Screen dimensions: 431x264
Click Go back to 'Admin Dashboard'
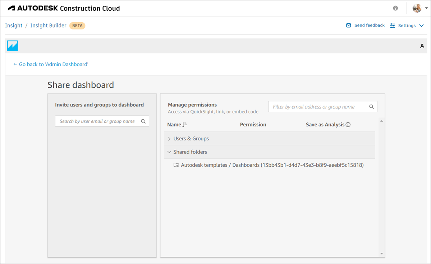pyautogui.click(x=50, y=64)
